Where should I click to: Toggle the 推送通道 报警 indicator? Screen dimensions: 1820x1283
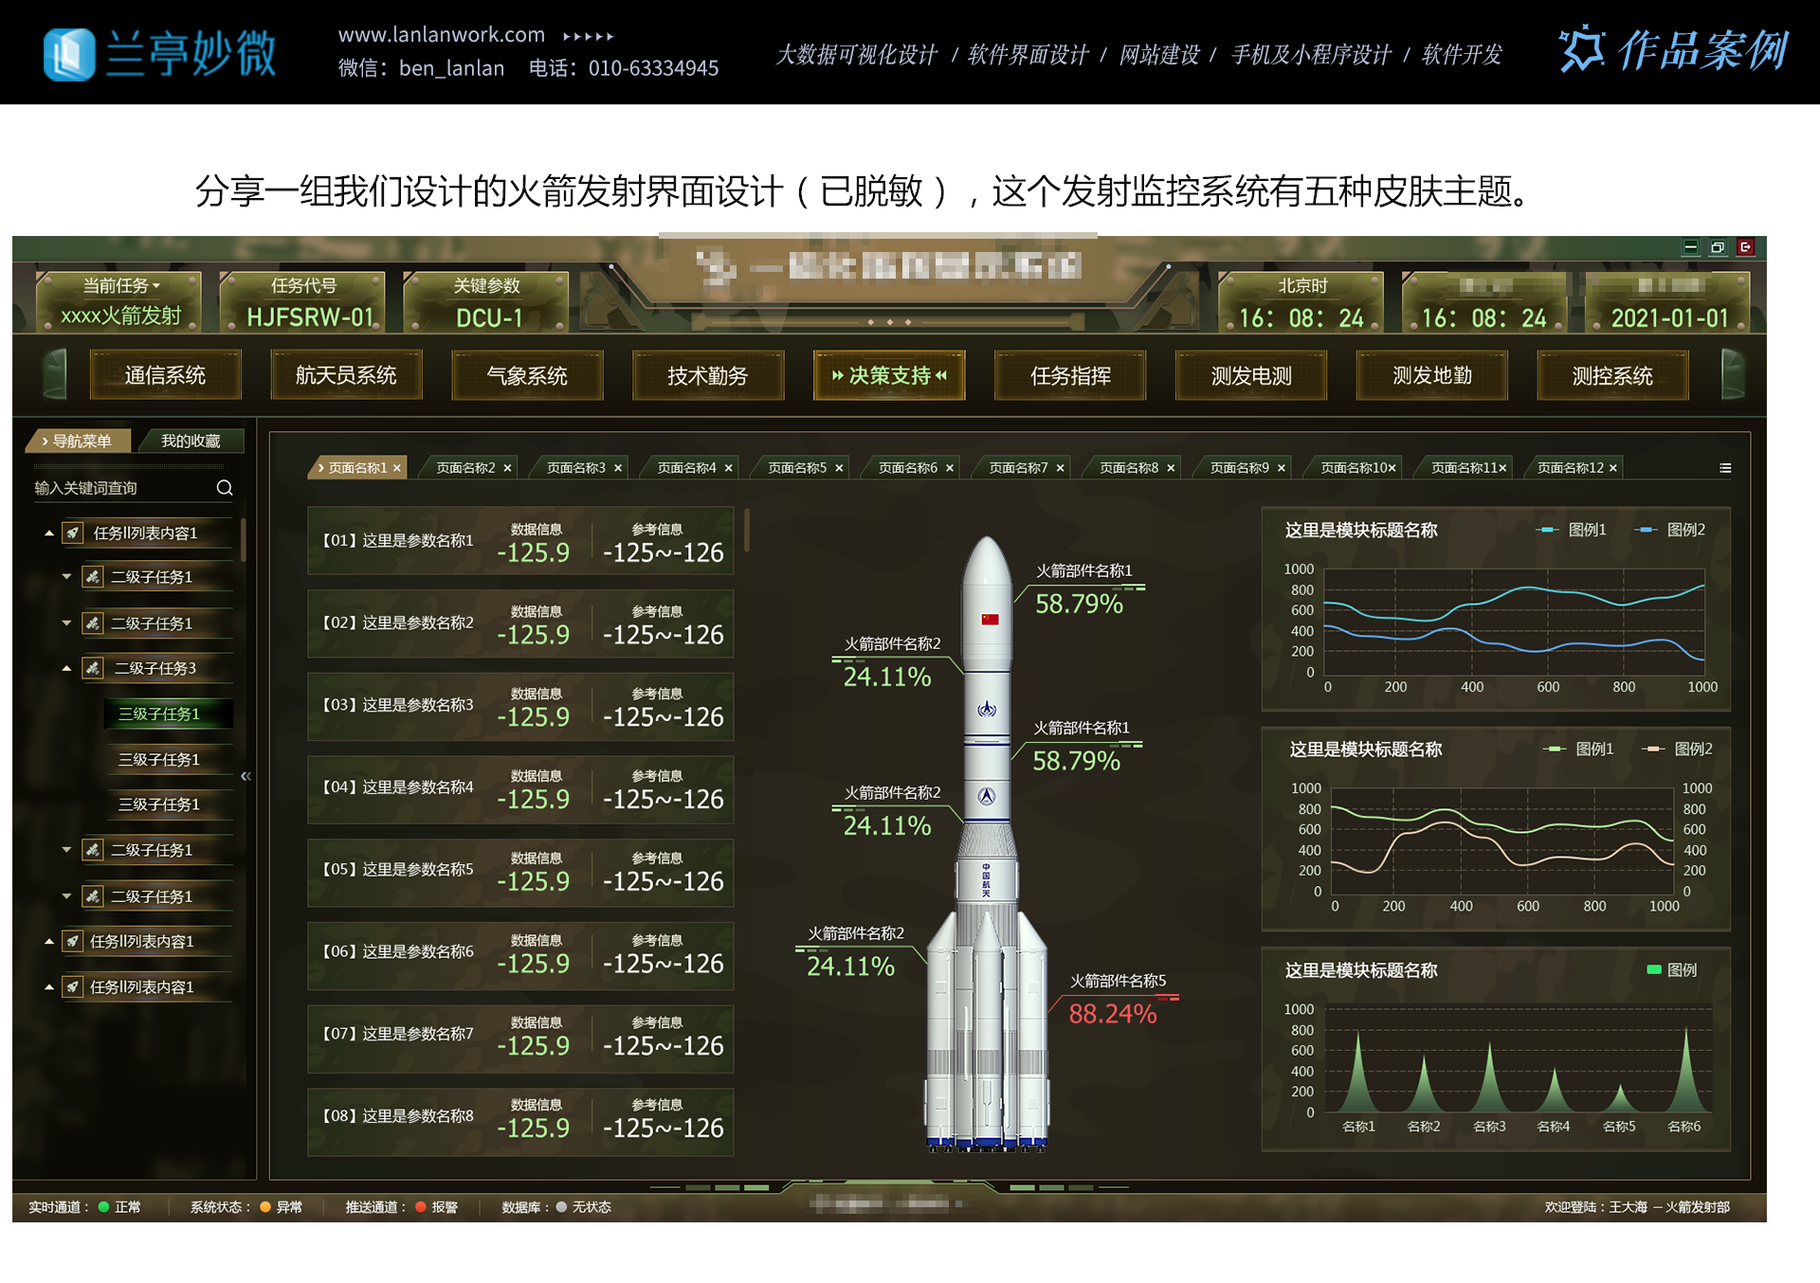pyautogui.click(x=419, y=1207)
